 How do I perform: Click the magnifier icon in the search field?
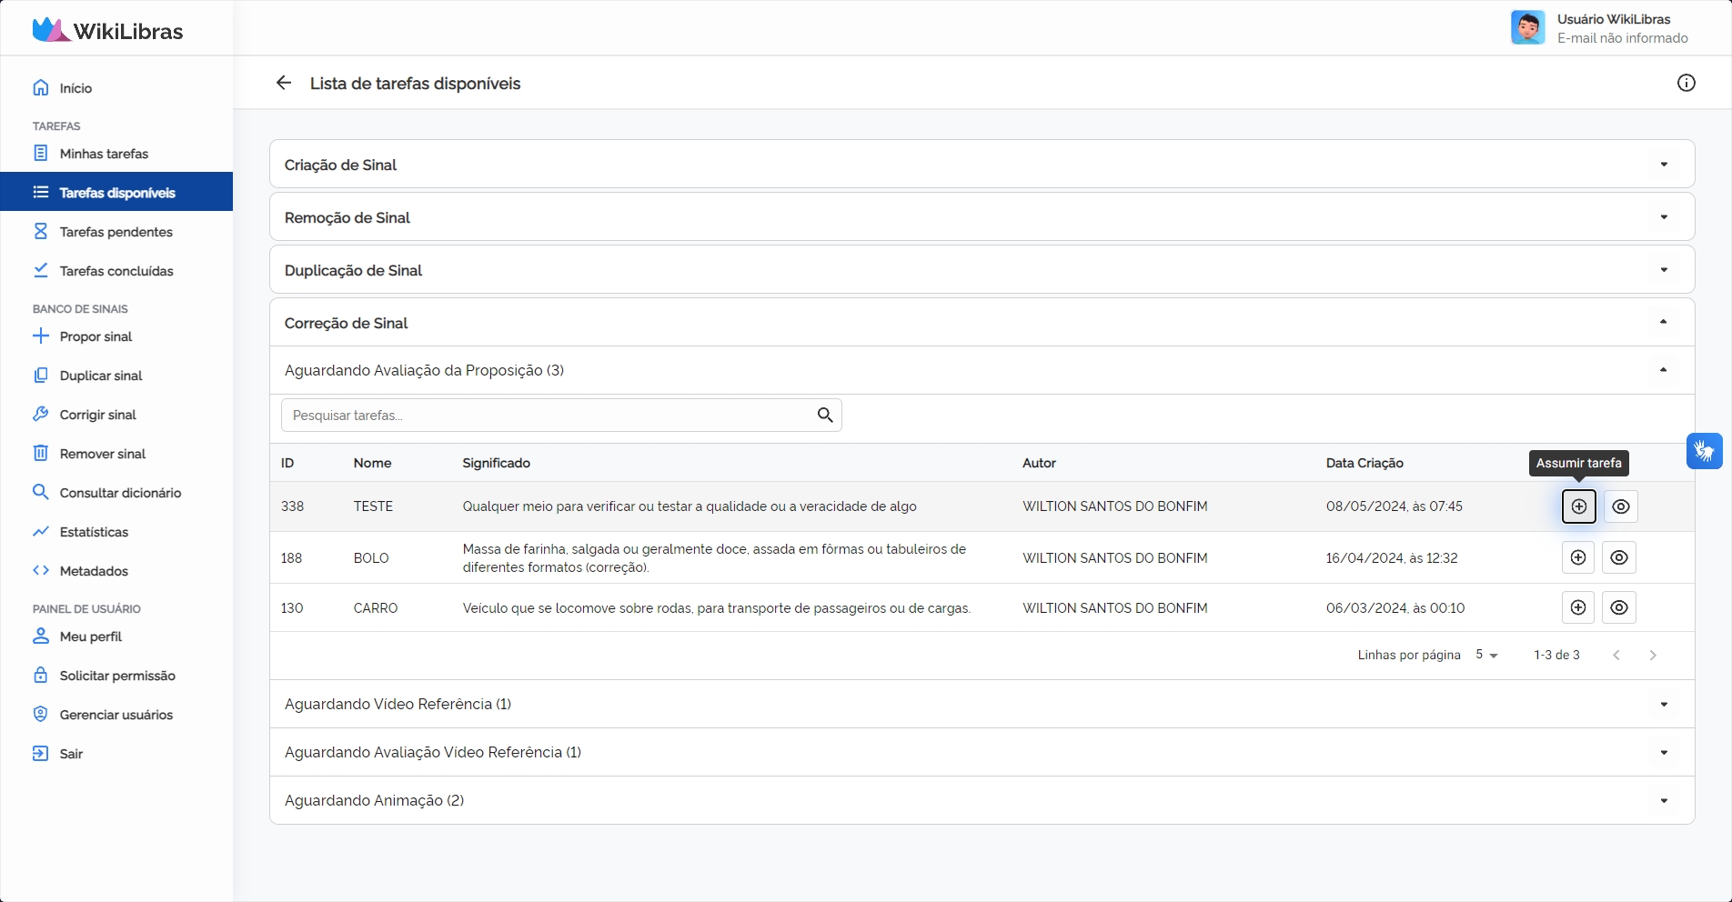(x=825, y=416)
